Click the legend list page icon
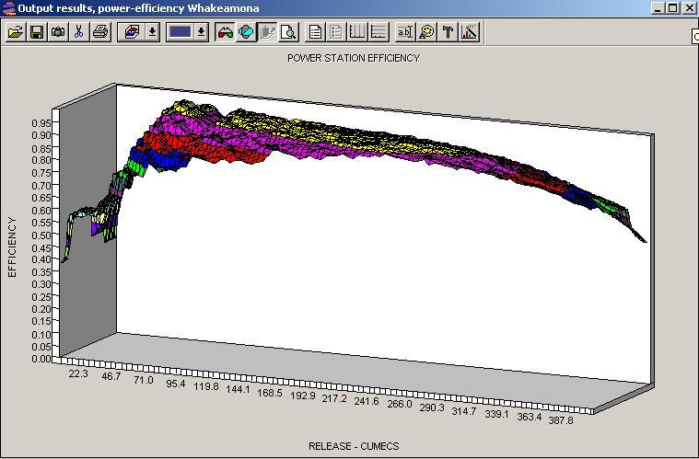 tap(315, 32)
